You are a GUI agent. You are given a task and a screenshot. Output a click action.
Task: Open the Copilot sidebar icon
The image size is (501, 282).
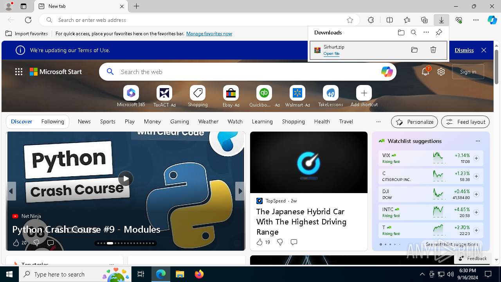tap(492, 20)
